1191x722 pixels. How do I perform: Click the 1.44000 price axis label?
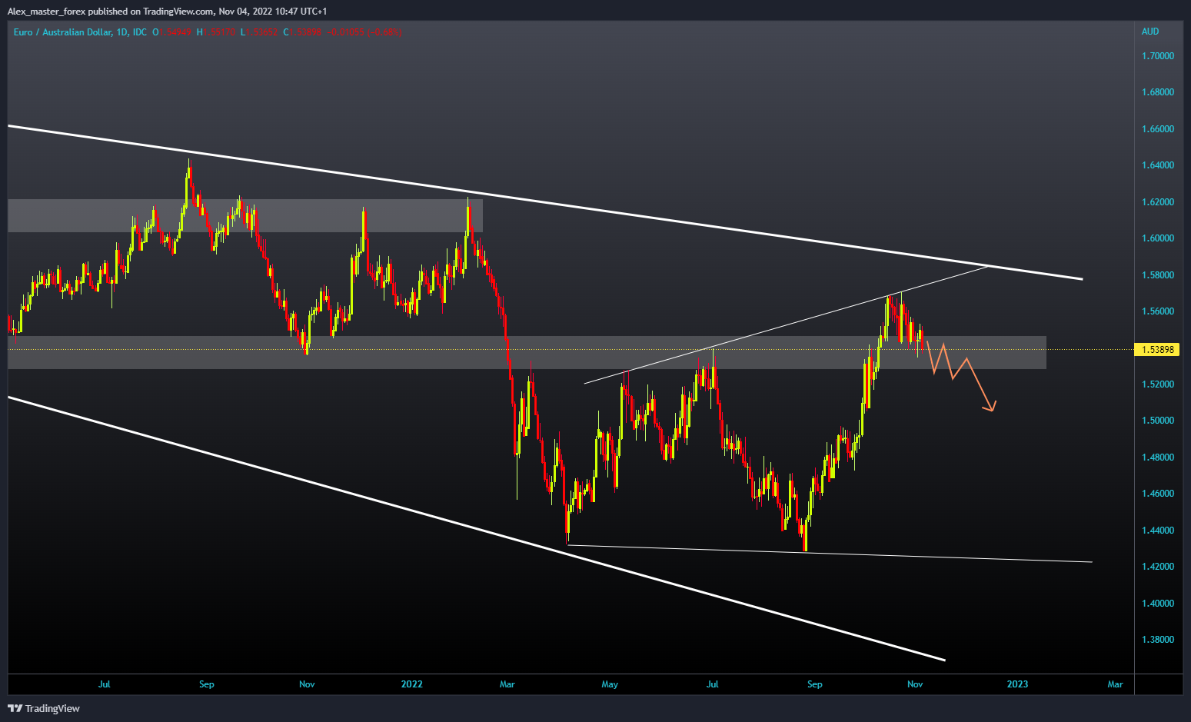pyautogui.click(x=1158, y=531)
